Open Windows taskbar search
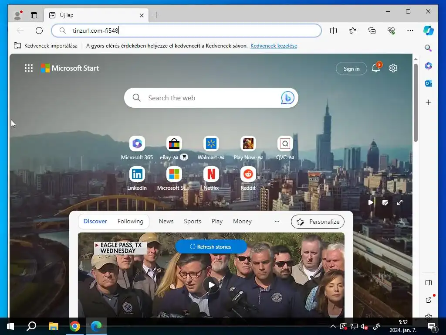Image resolution: width=446 pixels, height=335 pixels. 31,326
